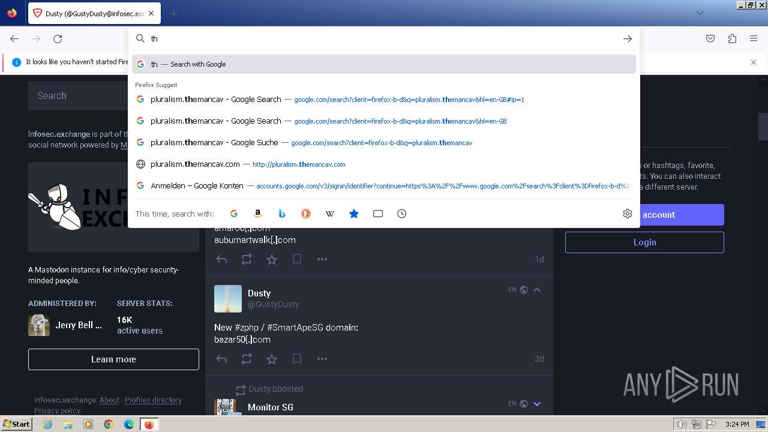Image resolution: width=768 pixels, height=432 pixels.
Task: Search bookmarks via star icon
Action: [354, 214]
